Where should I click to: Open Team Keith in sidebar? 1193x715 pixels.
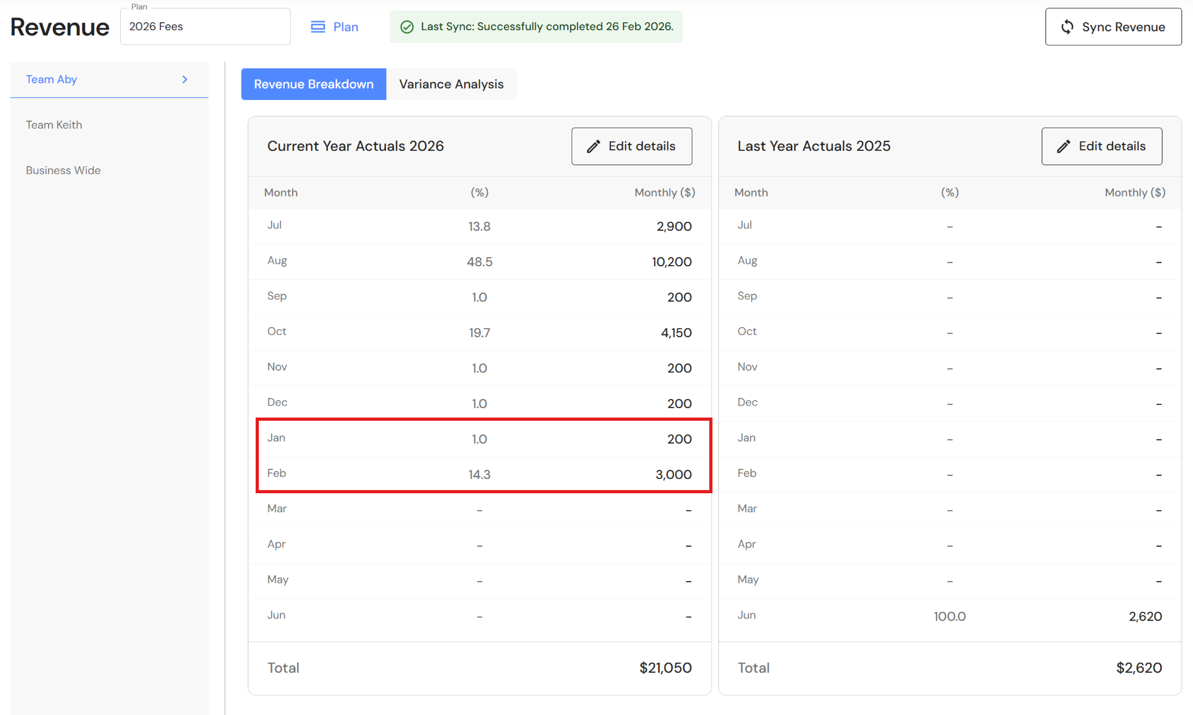(x=54, y=125)
